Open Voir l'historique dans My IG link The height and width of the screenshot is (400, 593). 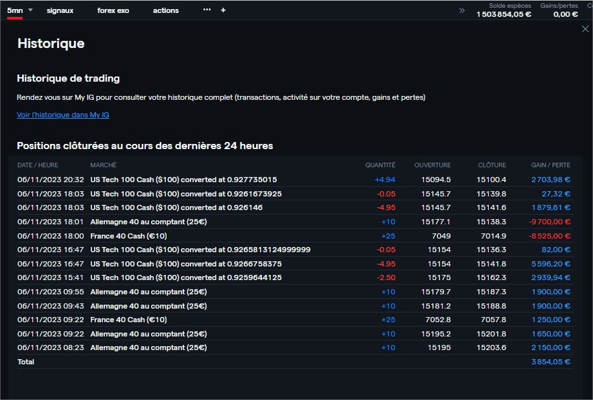[x=63, y=115]
